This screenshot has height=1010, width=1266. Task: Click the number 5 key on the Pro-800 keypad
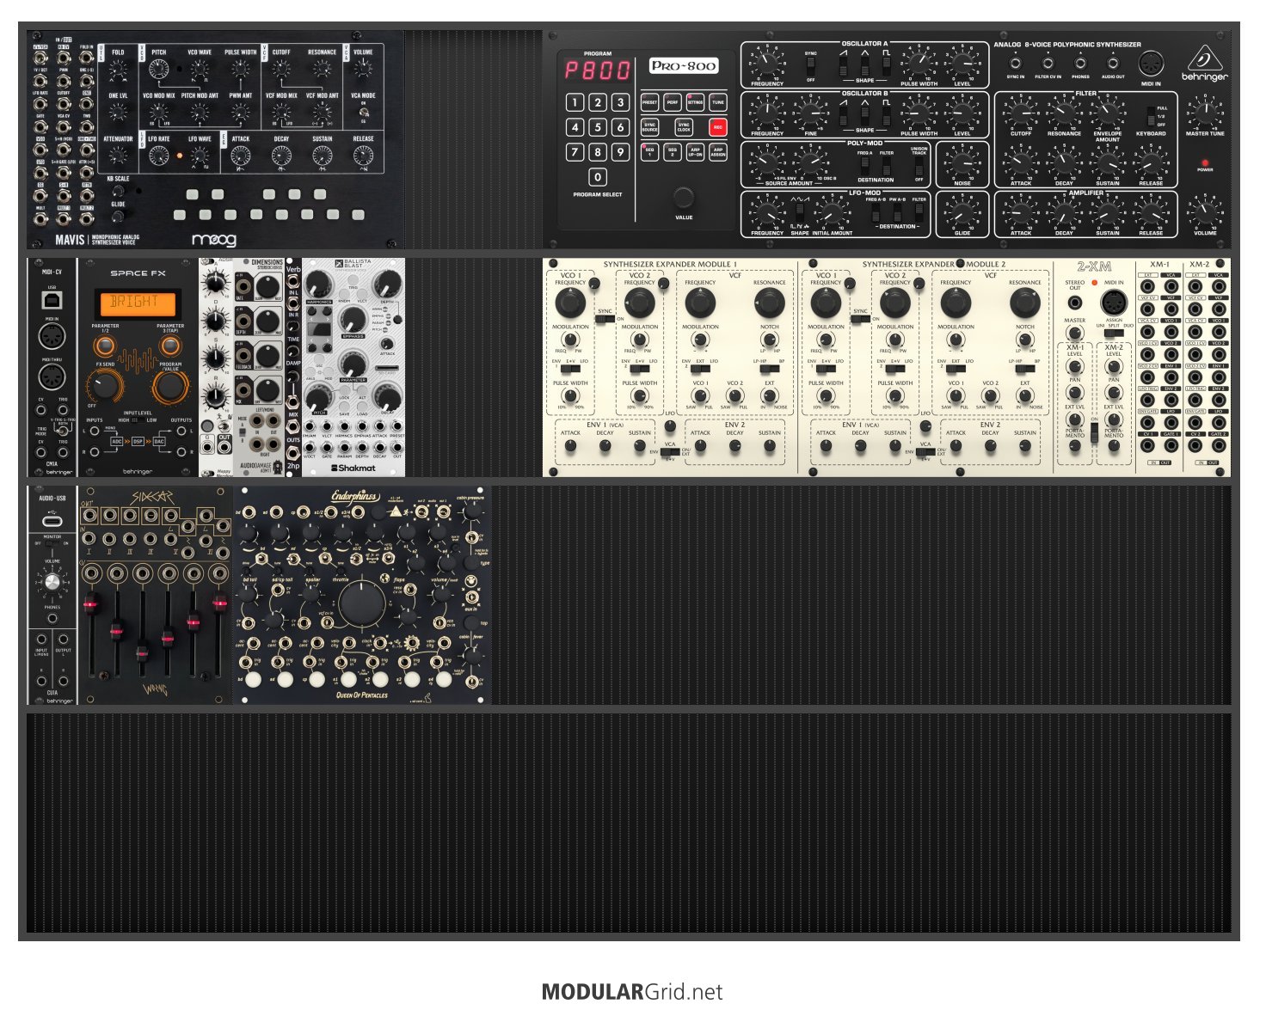tap(598, 127)
